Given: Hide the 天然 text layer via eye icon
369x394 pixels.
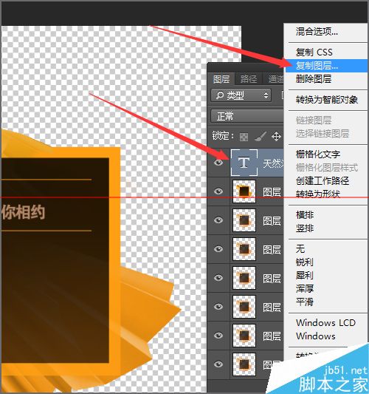Looking at the screenshot, I should pos(218,163).
